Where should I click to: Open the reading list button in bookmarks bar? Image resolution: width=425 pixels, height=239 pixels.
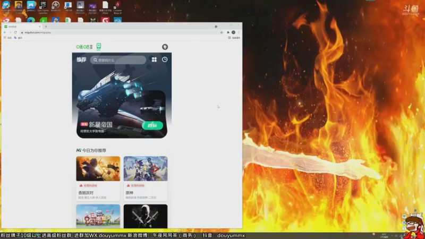(x=234, y=38)
